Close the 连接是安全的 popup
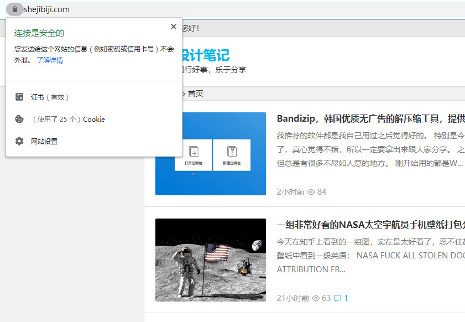The width and height of the screenshot is (465, 322). click(173, 26)
